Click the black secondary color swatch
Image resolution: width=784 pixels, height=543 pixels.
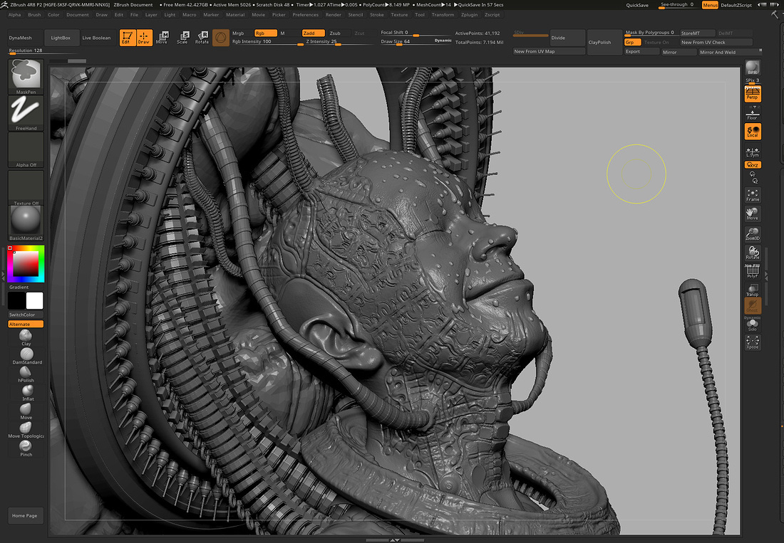(16, 301)
